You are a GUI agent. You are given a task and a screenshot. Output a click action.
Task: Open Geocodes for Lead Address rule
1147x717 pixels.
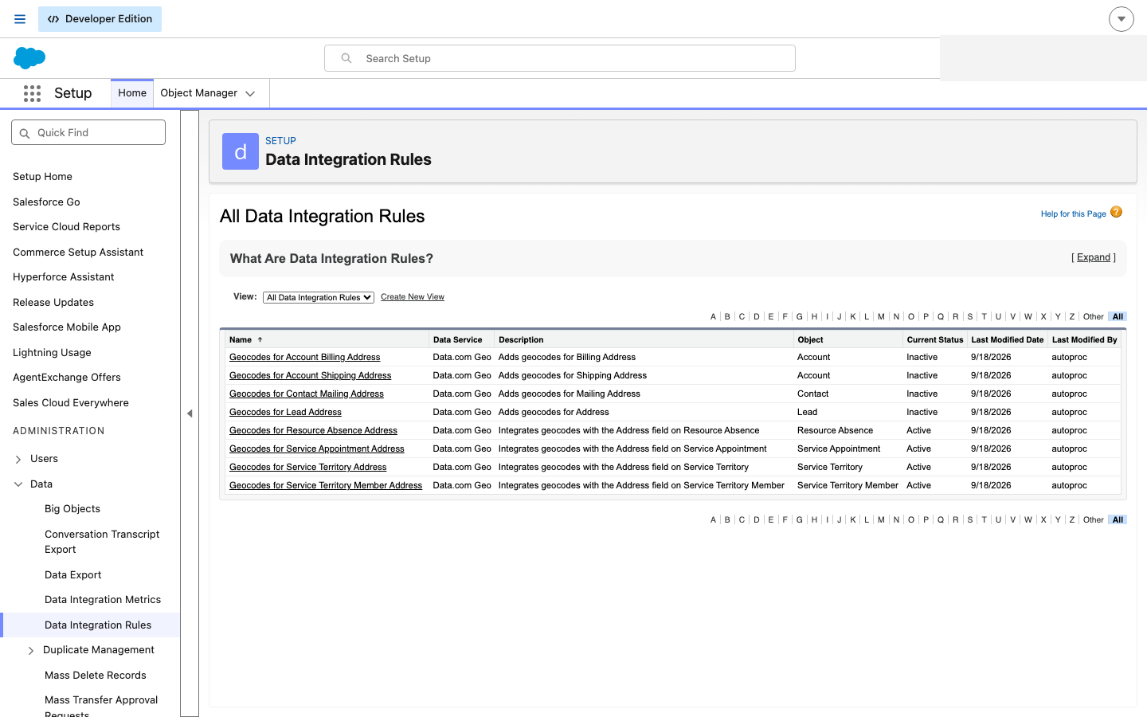tap(285, 413)
